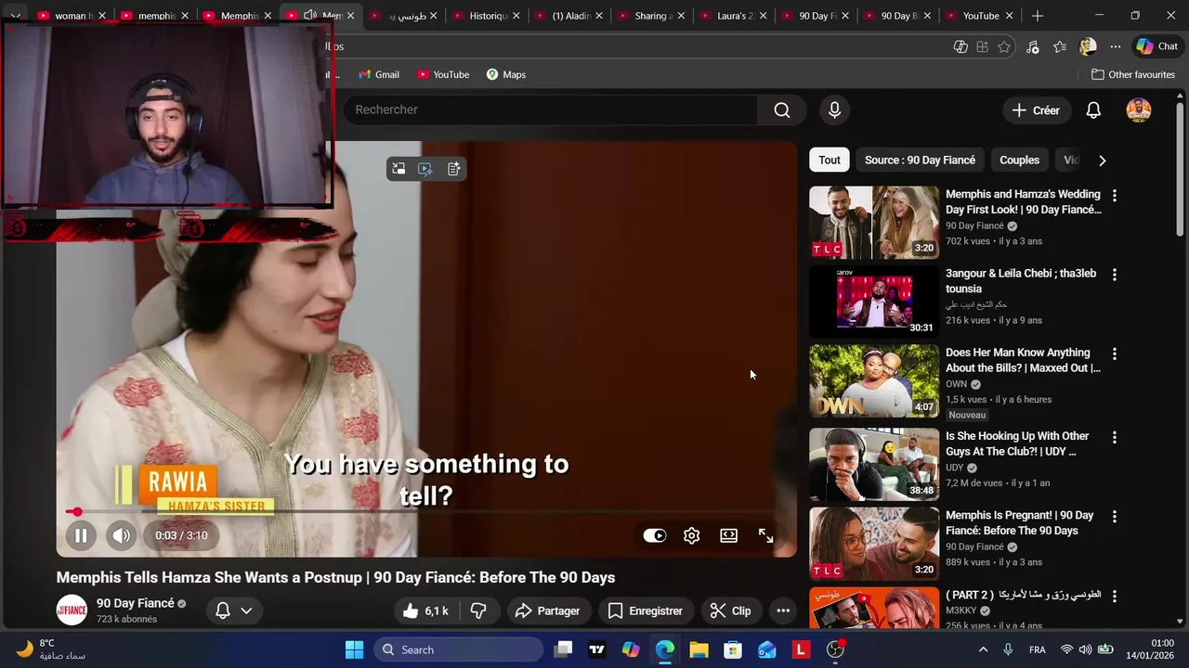Open File Explorer from the taskbar

[x=699, y=649]
